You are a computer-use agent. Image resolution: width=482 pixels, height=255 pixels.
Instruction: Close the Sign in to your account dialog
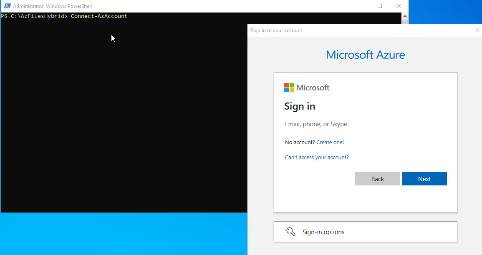pyautogui.click(x=477, y=30)
